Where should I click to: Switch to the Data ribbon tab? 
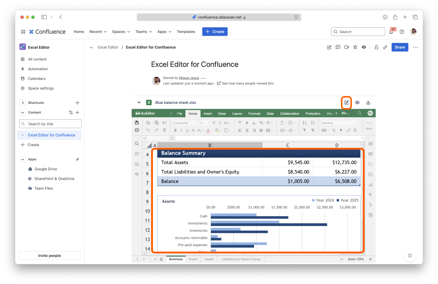click(x=270, y=114)
